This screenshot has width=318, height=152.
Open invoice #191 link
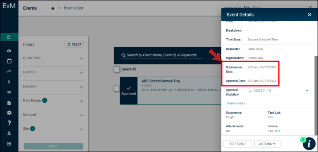point(278,131)
